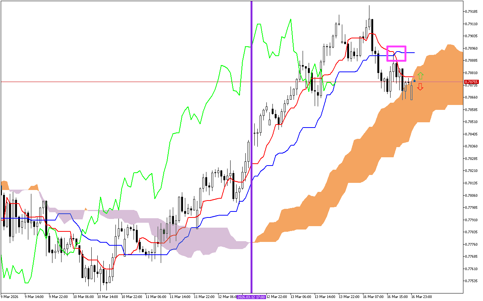Click the 13 Mar 14:00 time label
The height and width of the screenshot is (301, 483).
coord(325,297)
